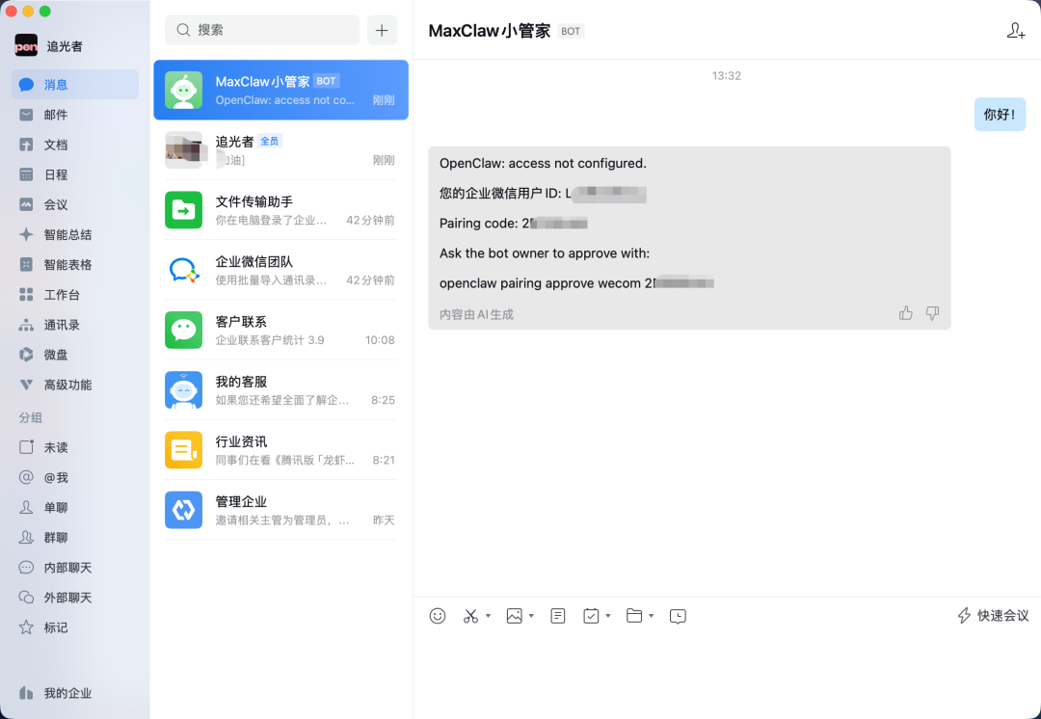Click the + button to start a chat
This screenshot has width=1041, height=719.
[382, 30]
